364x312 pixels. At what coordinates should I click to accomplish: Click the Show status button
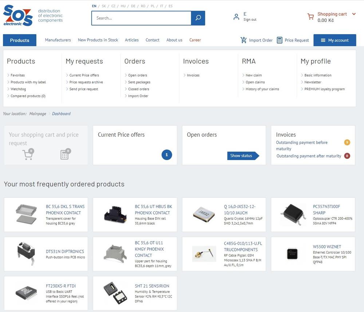[243, 156]
